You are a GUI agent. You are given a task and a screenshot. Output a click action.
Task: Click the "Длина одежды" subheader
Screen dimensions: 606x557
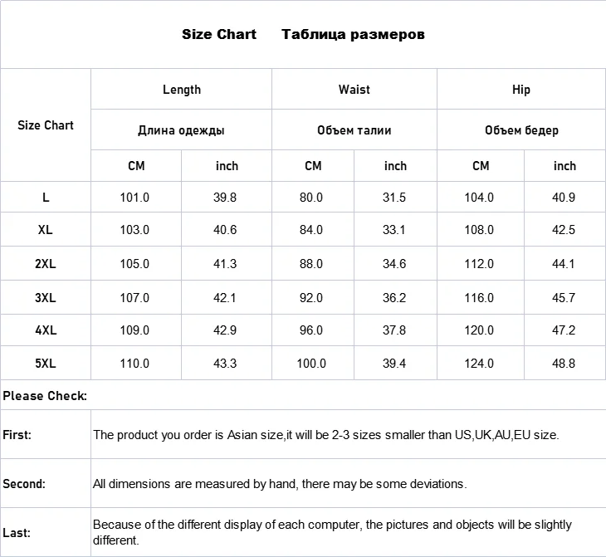(x=181, y=130)
